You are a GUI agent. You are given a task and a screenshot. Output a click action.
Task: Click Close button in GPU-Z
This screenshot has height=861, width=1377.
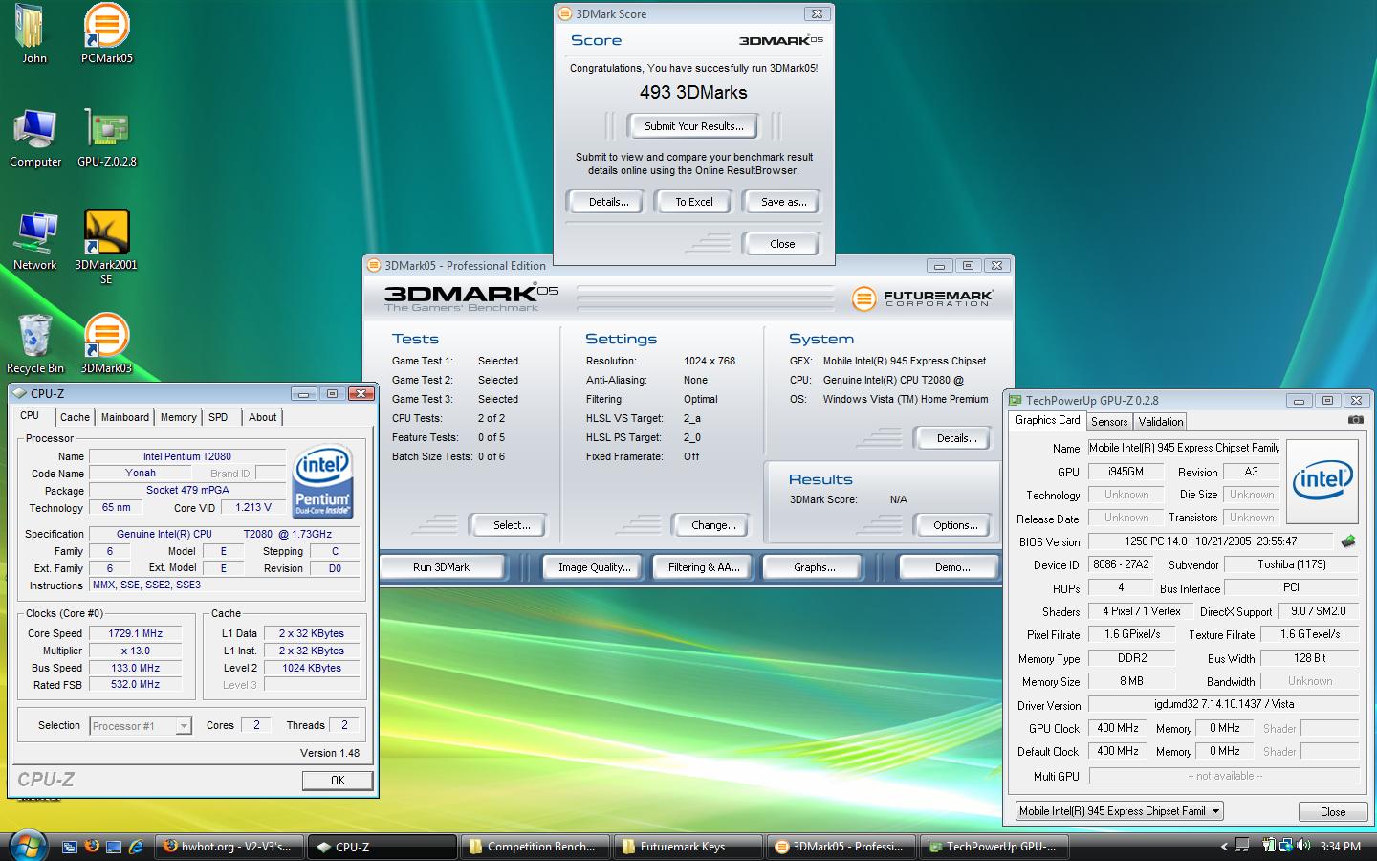coord(1332,812)
